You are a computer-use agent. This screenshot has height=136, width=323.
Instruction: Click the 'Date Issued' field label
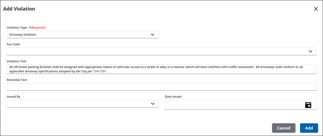click(x=173, y=97)
